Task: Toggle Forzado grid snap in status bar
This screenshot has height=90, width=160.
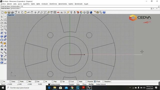Action: (x=71, y=84)
